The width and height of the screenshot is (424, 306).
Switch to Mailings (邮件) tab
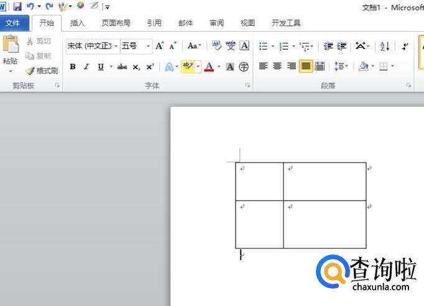point(185,23)
